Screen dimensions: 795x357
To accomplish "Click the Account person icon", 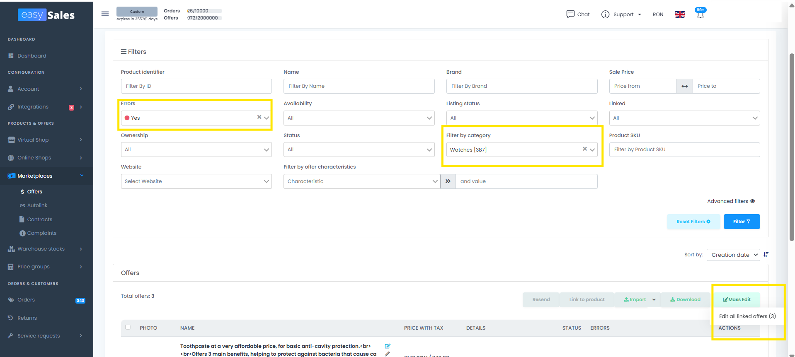I will point(11,89).
